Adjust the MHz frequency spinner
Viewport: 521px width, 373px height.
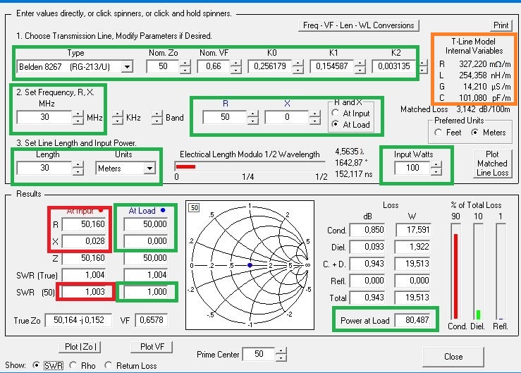click(x=78, y=117)
